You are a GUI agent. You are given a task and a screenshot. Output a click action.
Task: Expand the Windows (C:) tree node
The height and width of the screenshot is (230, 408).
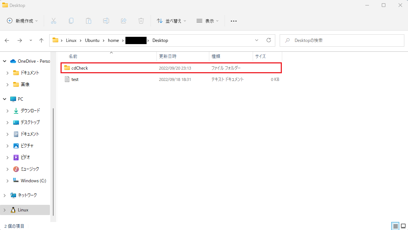point(7,180)
